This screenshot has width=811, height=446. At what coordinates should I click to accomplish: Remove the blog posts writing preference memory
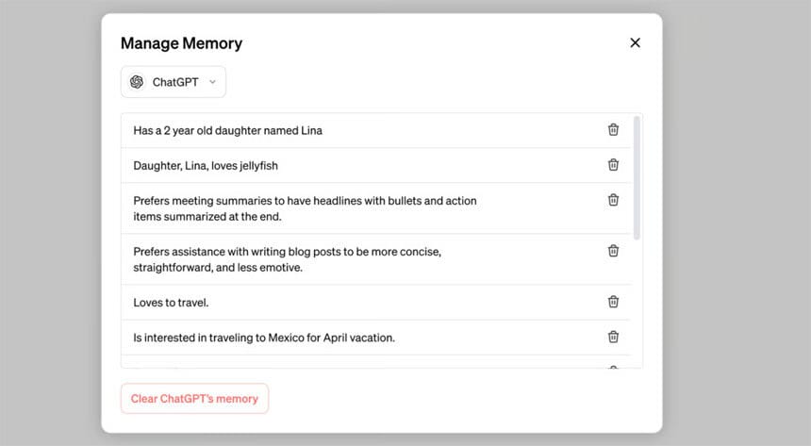click(613, 251)
